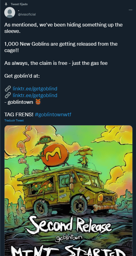The width and height of the screenshot is (136, 256).
Task: Open the linktr.ee/getgoblind link just above '- goblintown'
Action: (35, 95)
